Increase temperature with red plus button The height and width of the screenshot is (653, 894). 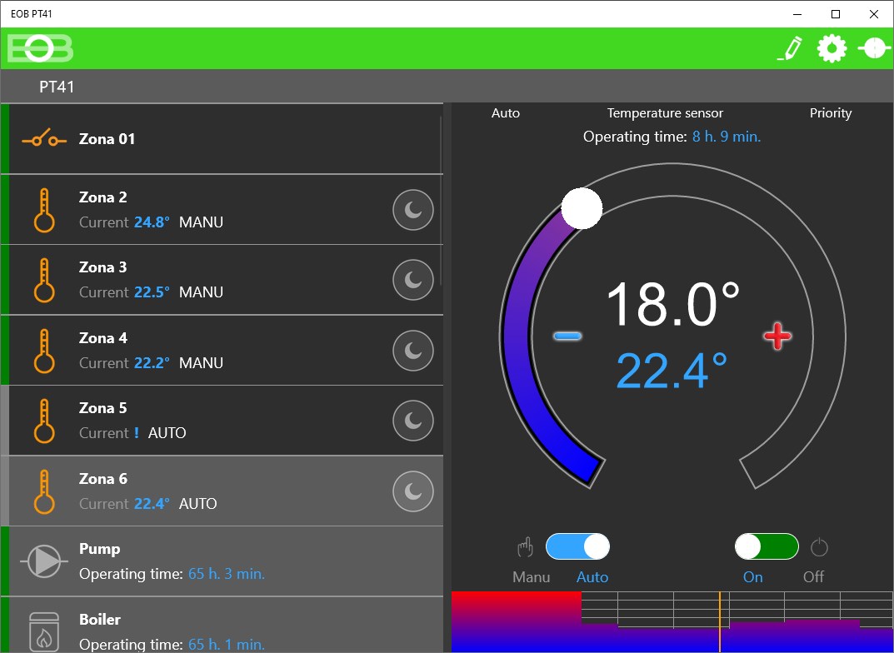[777, 336]
